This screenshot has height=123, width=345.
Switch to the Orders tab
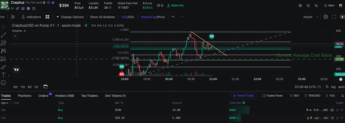click(43, 96)
